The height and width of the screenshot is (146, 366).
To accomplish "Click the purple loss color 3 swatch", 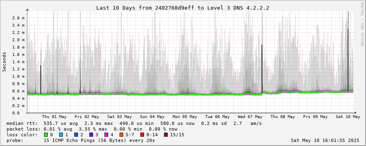I will coord(91,135).
